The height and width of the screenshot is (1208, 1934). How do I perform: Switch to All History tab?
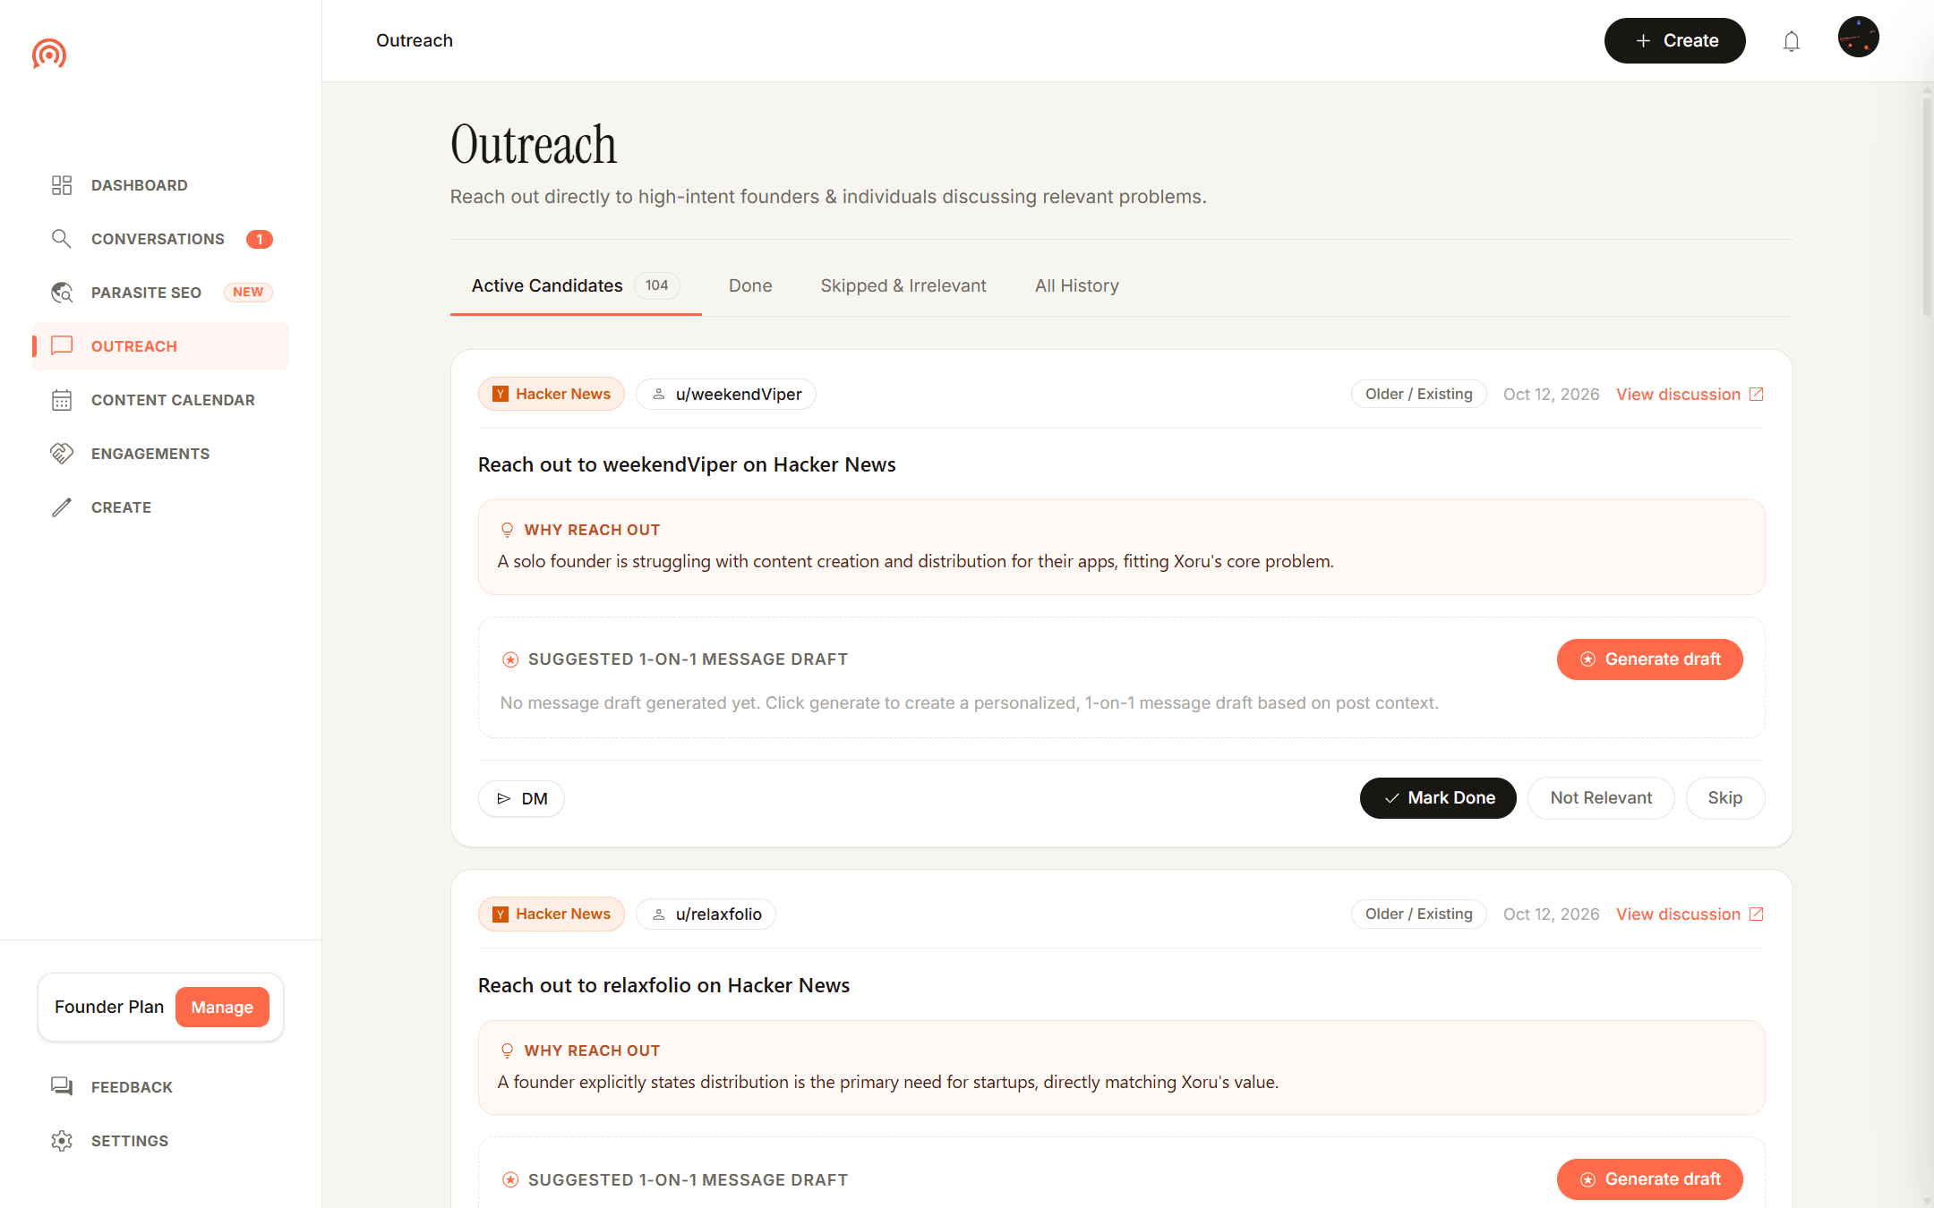(1077, 285)
